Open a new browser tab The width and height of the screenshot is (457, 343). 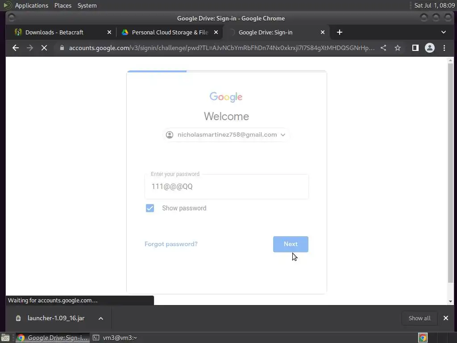coord(340,32)
